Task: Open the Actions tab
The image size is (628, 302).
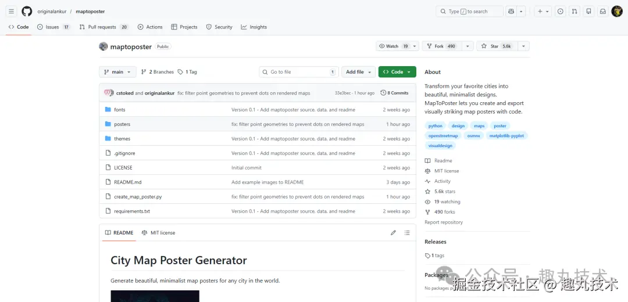Action: (150, 27)
